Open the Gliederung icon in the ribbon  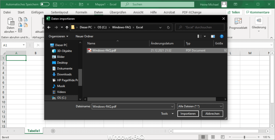click(259, 20)
